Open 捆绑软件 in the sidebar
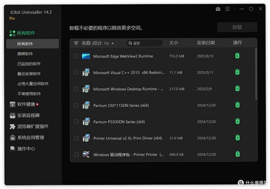Image resolution: width=270 pixels, height=189 pixels. point(25,54)
